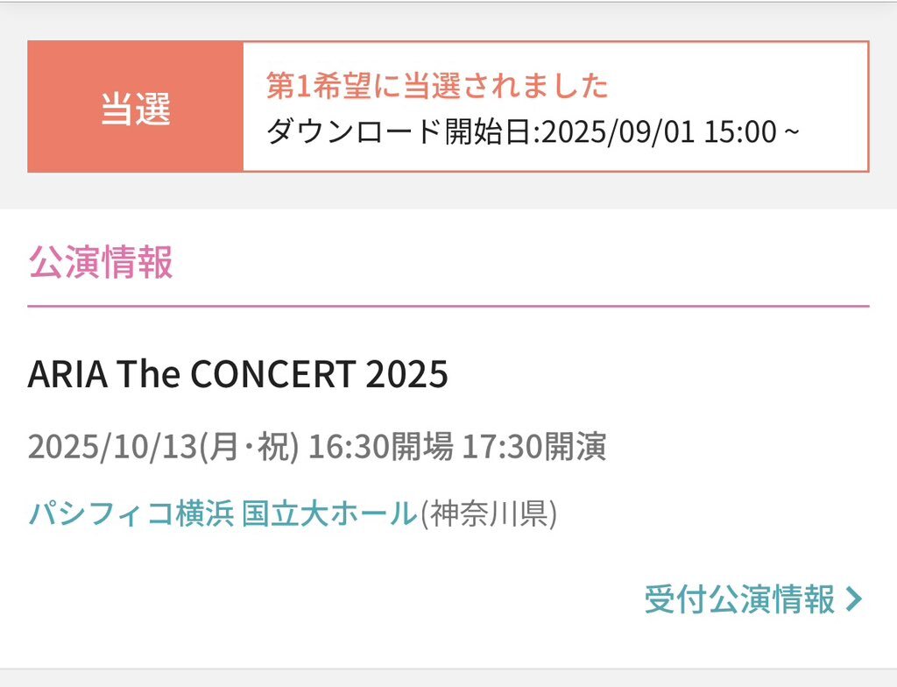Click the word CONCERT in the event title
The height and width of the screenshot is (687, 897).
coord(273,374)
